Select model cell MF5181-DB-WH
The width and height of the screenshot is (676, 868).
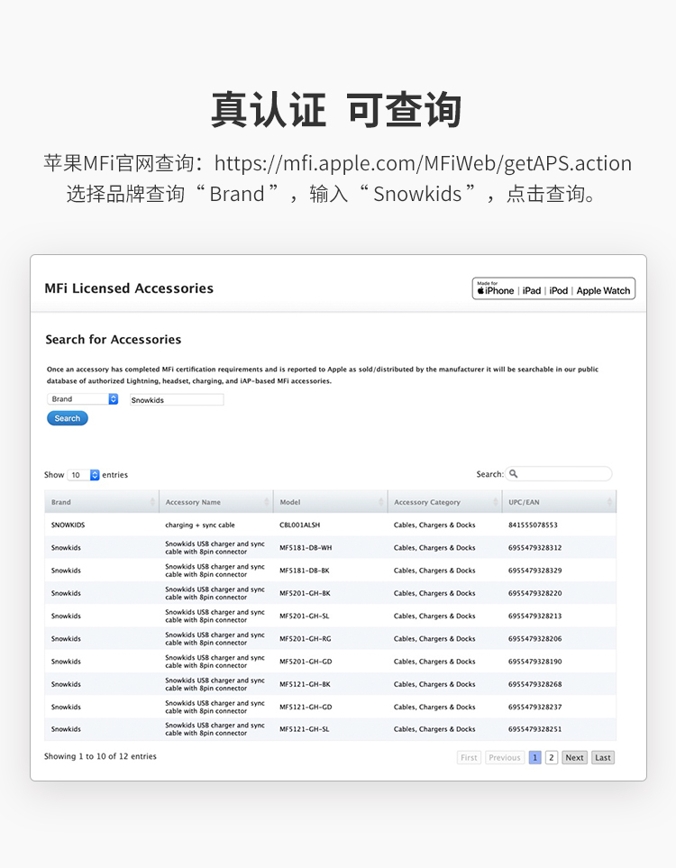point(306,547)
